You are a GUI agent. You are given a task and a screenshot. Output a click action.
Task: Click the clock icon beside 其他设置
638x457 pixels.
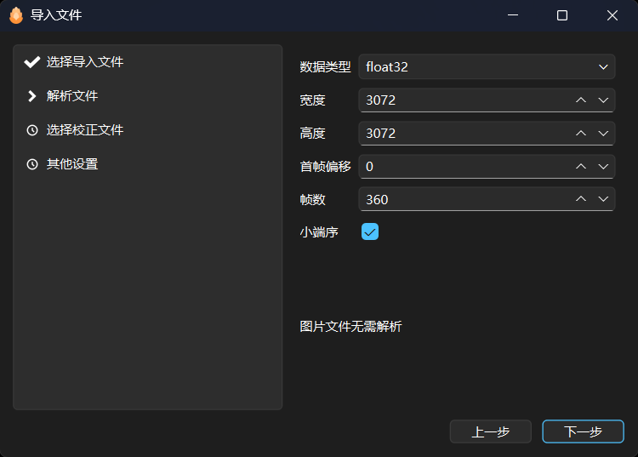[32, 164]
